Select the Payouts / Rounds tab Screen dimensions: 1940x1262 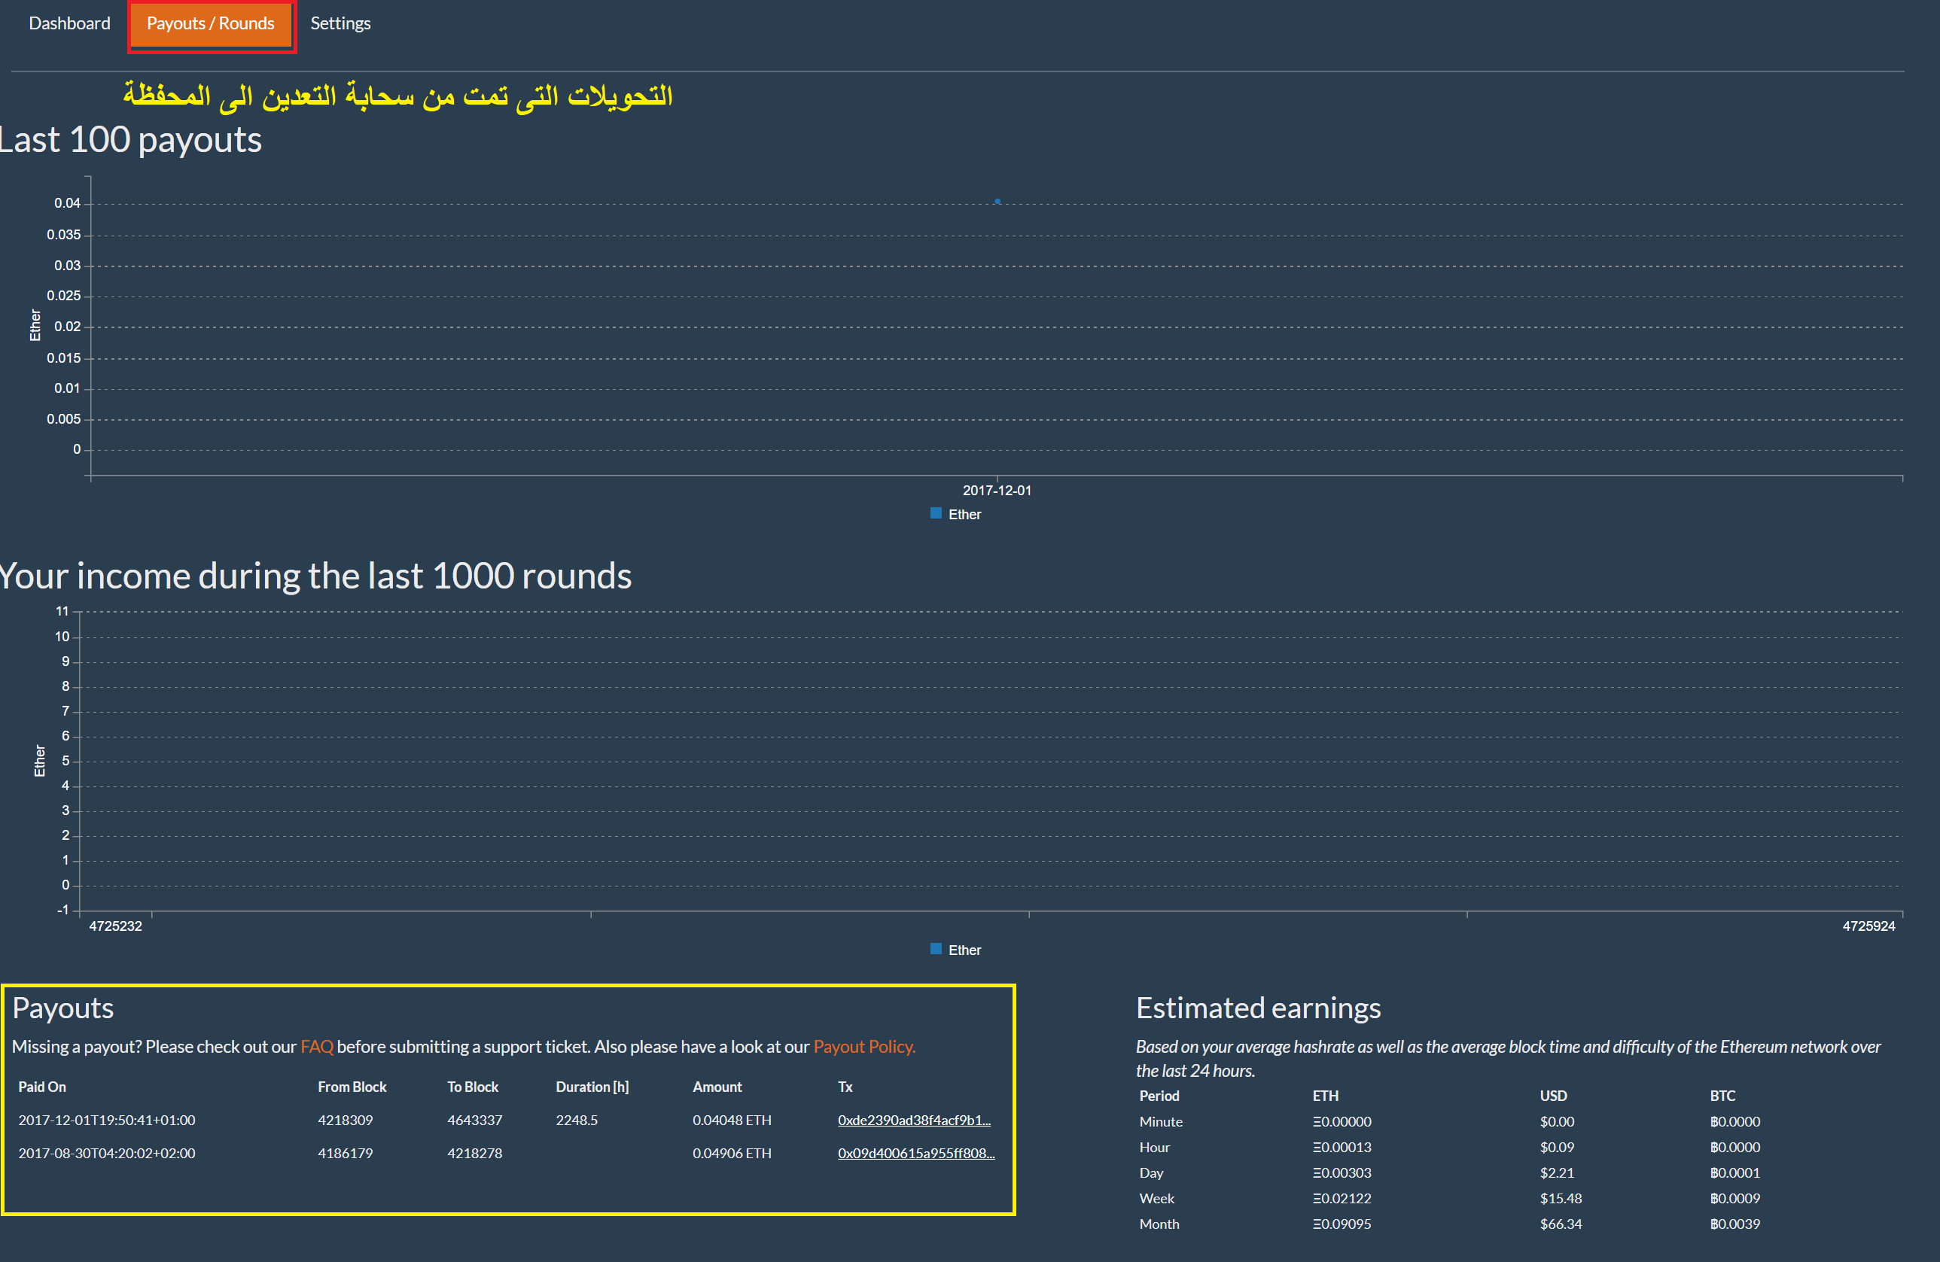click(211, 24)
